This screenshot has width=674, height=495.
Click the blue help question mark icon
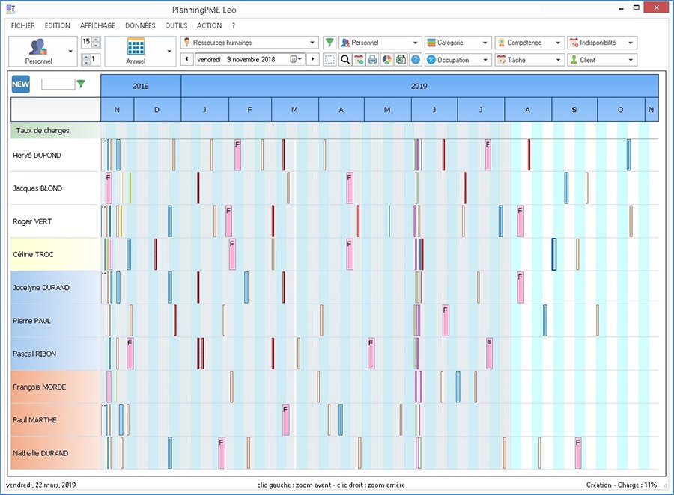[416, 60]
